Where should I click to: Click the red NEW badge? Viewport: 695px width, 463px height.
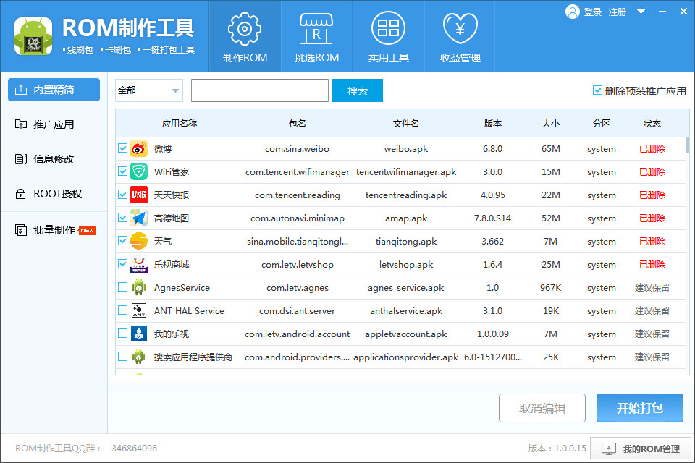88,230
